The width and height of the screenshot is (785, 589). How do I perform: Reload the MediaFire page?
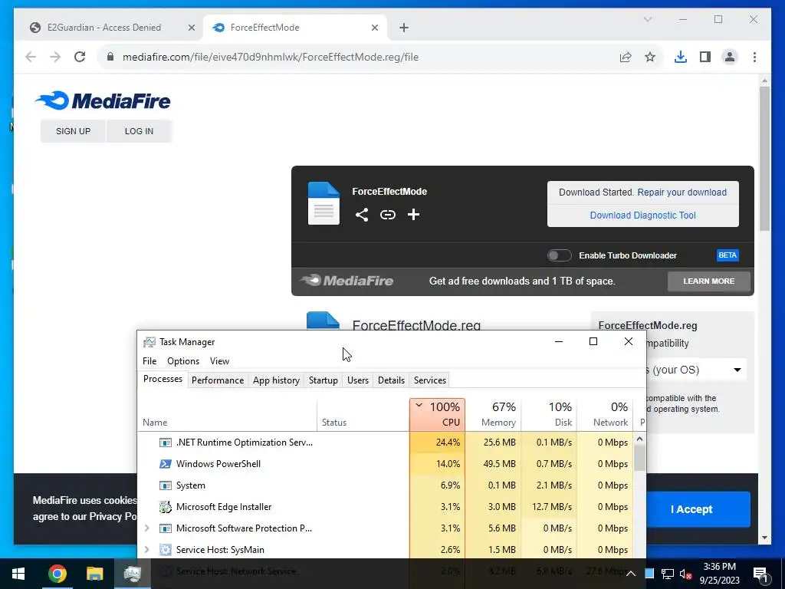[80, 57]
